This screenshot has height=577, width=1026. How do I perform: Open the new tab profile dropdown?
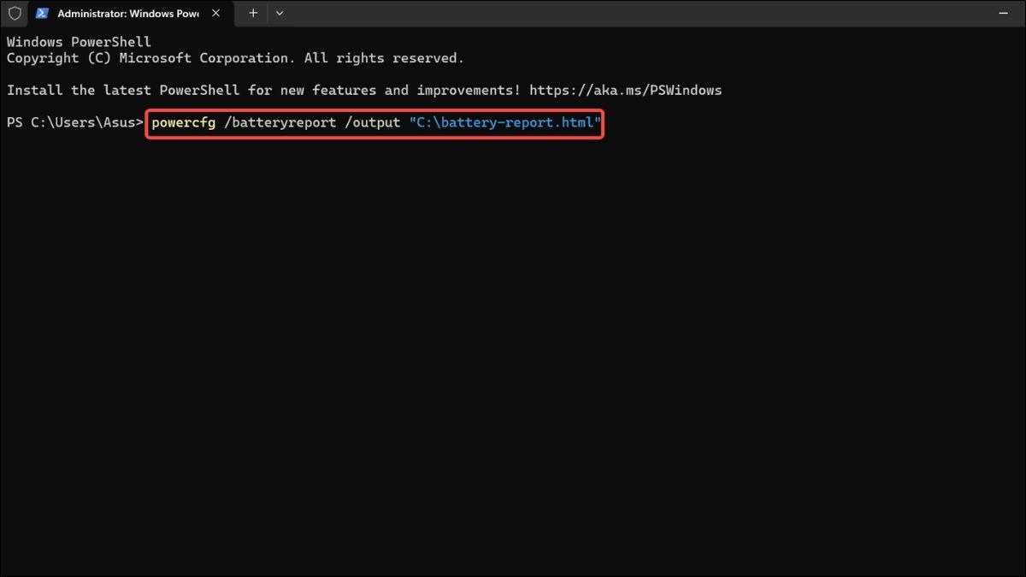coord(280,14)
